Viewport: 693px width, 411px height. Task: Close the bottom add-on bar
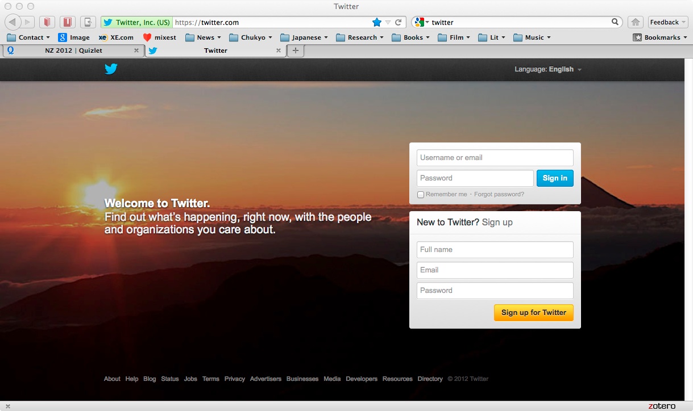pos(8,406)
